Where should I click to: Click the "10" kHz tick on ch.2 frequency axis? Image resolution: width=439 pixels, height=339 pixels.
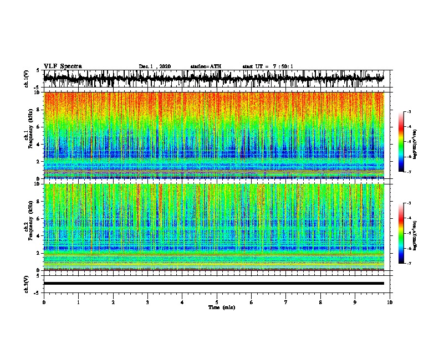point(38,184)
